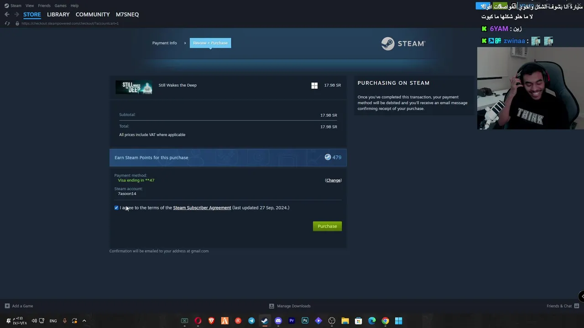Open the Games menu
584x328 pixels.
pos(60,5)
